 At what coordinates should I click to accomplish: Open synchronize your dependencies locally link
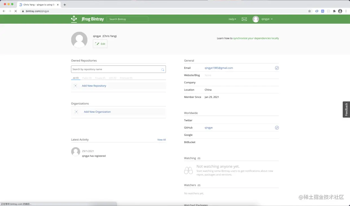tap(256, 38)
